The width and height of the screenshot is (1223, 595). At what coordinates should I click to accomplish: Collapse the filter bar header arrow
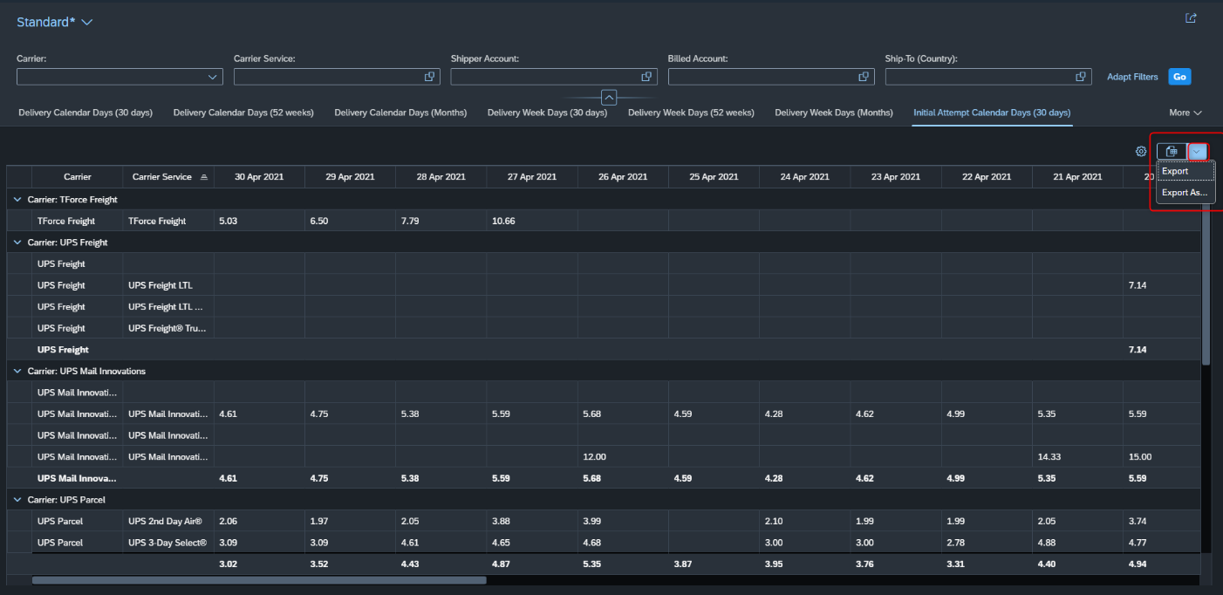[609, 98]
